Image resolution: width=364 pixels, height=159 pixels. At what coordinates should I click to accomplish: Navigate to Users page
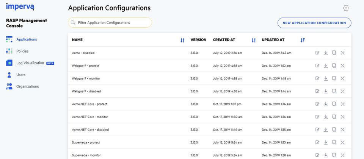tap(21, 75)
